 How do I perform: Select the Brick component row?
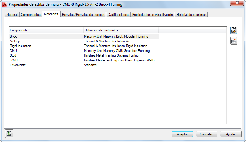click(84, 36)
